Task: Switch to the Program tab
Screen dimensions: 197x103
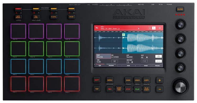Action: [x=111, y=66]
